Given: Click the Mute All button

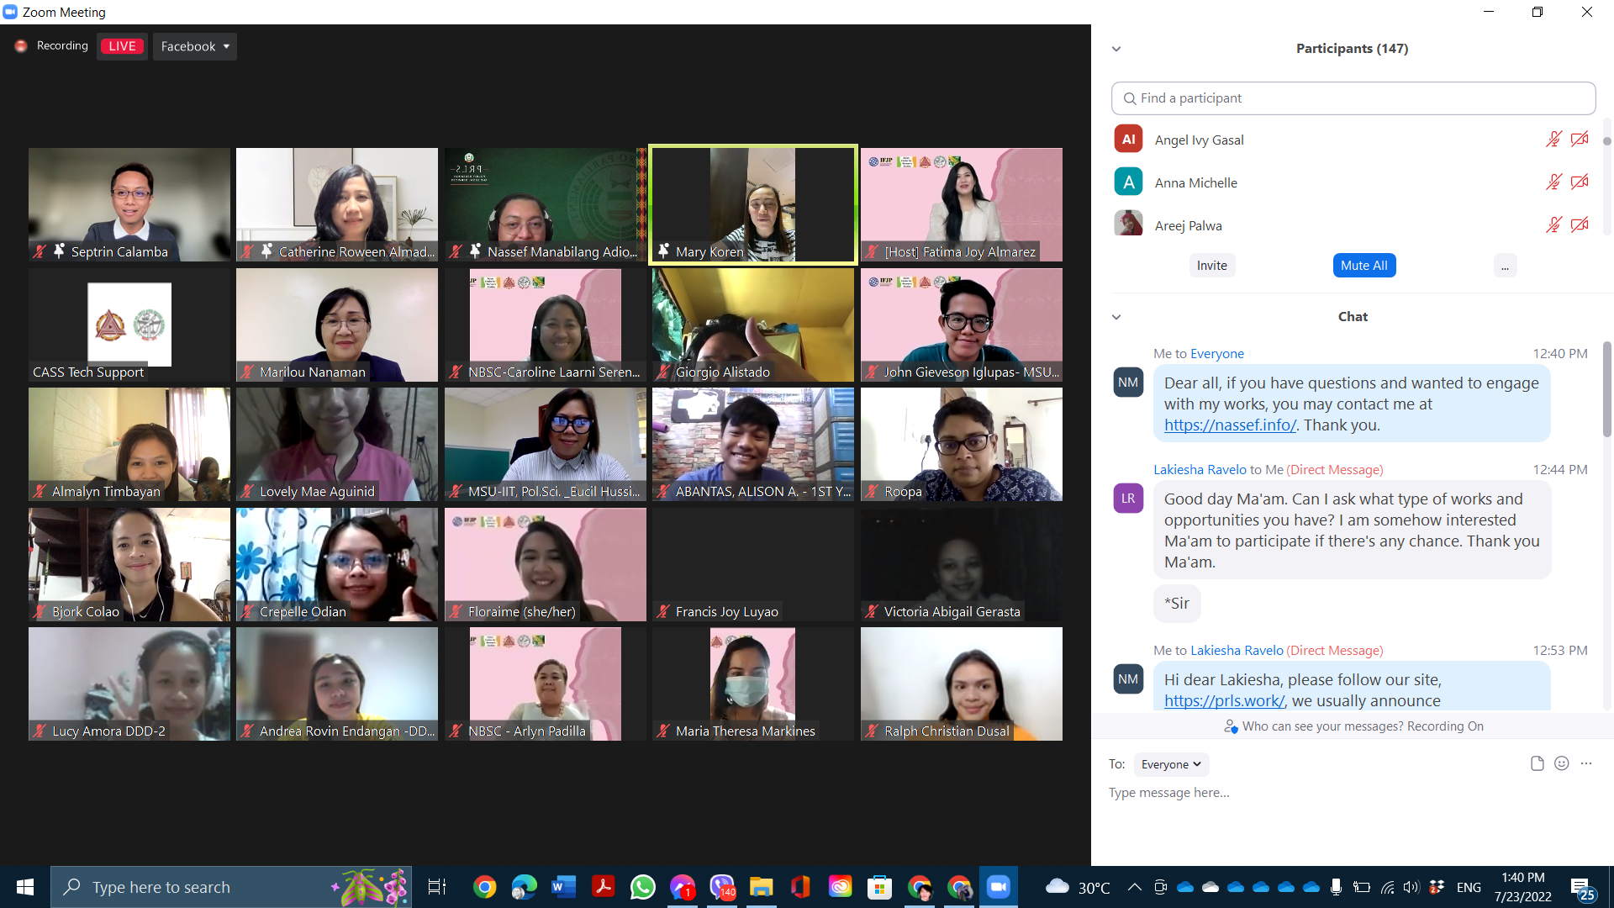Looking at the screenshot, I should click(x=1363, y=266).
